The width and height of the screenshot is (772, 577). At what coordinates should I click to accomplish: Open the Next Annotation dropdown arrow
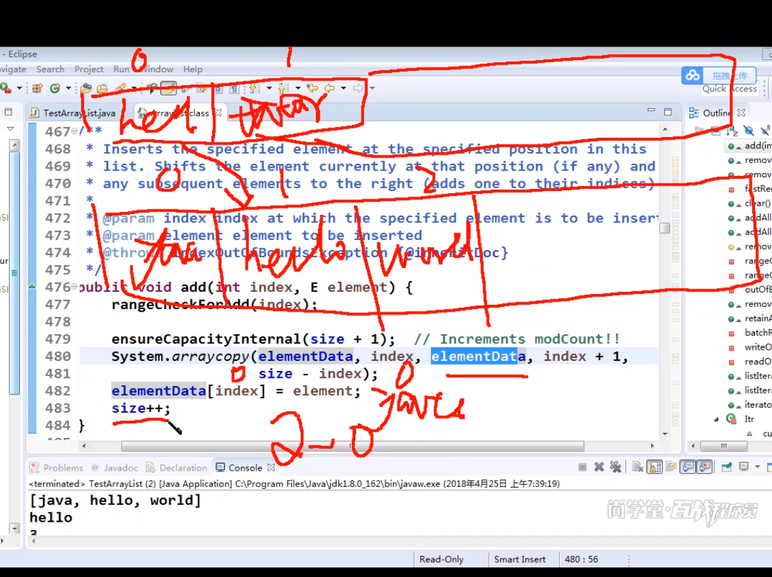point(269,88)
